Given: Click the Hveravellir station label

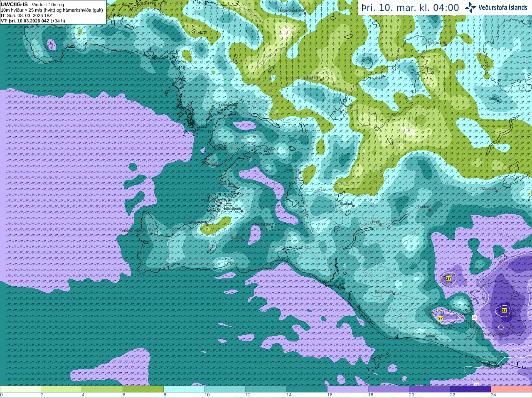Looking at the screenshot, I should pos(436,42).
